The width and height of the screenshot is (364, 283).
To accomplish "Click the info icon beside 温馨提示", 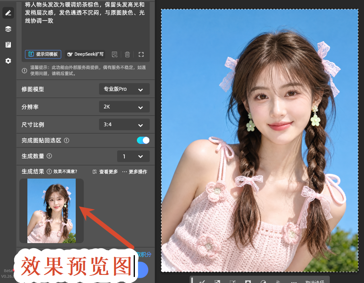I will (25, 71).
